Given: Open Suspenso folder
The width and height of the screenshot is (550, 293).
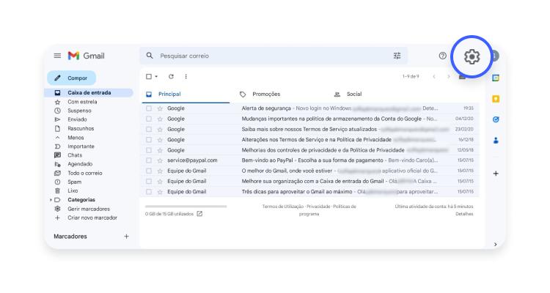Looking at the screenshot, I should point(79,111).
